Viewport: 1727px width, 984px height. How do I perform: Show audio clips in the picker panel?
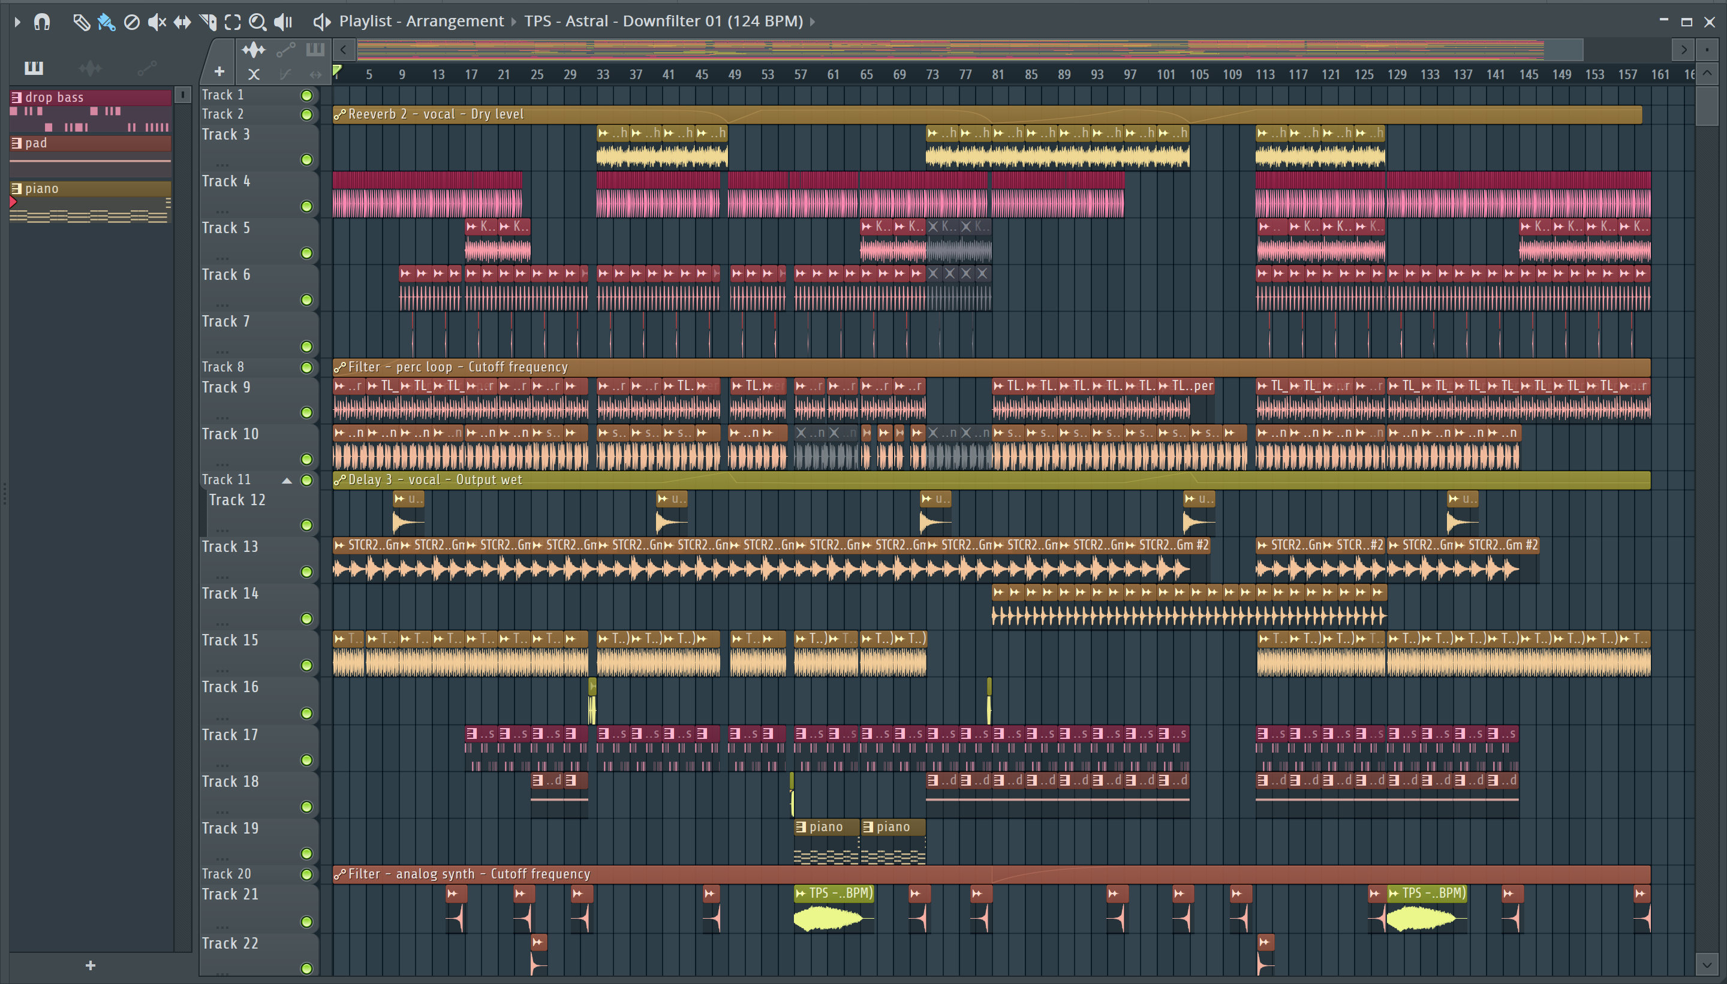[90, 68]
